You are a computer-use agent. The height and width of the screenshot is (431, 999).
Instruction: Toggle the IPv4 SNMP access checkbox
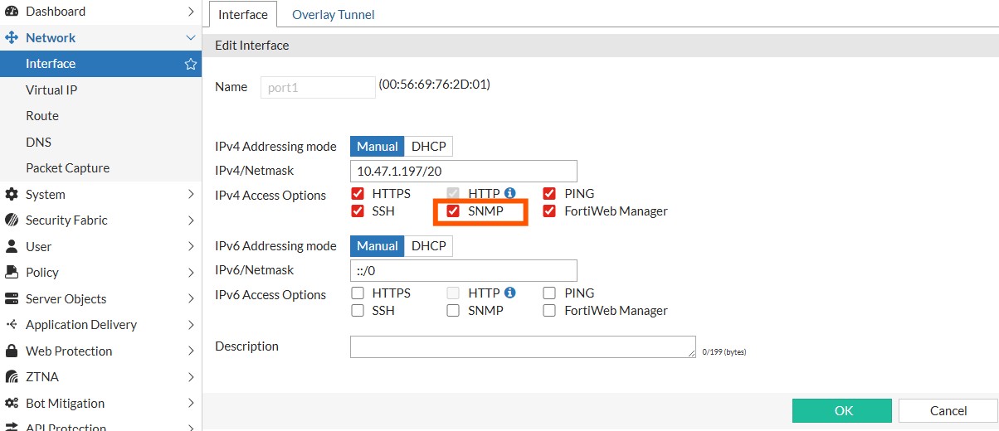tap(453, 211)
